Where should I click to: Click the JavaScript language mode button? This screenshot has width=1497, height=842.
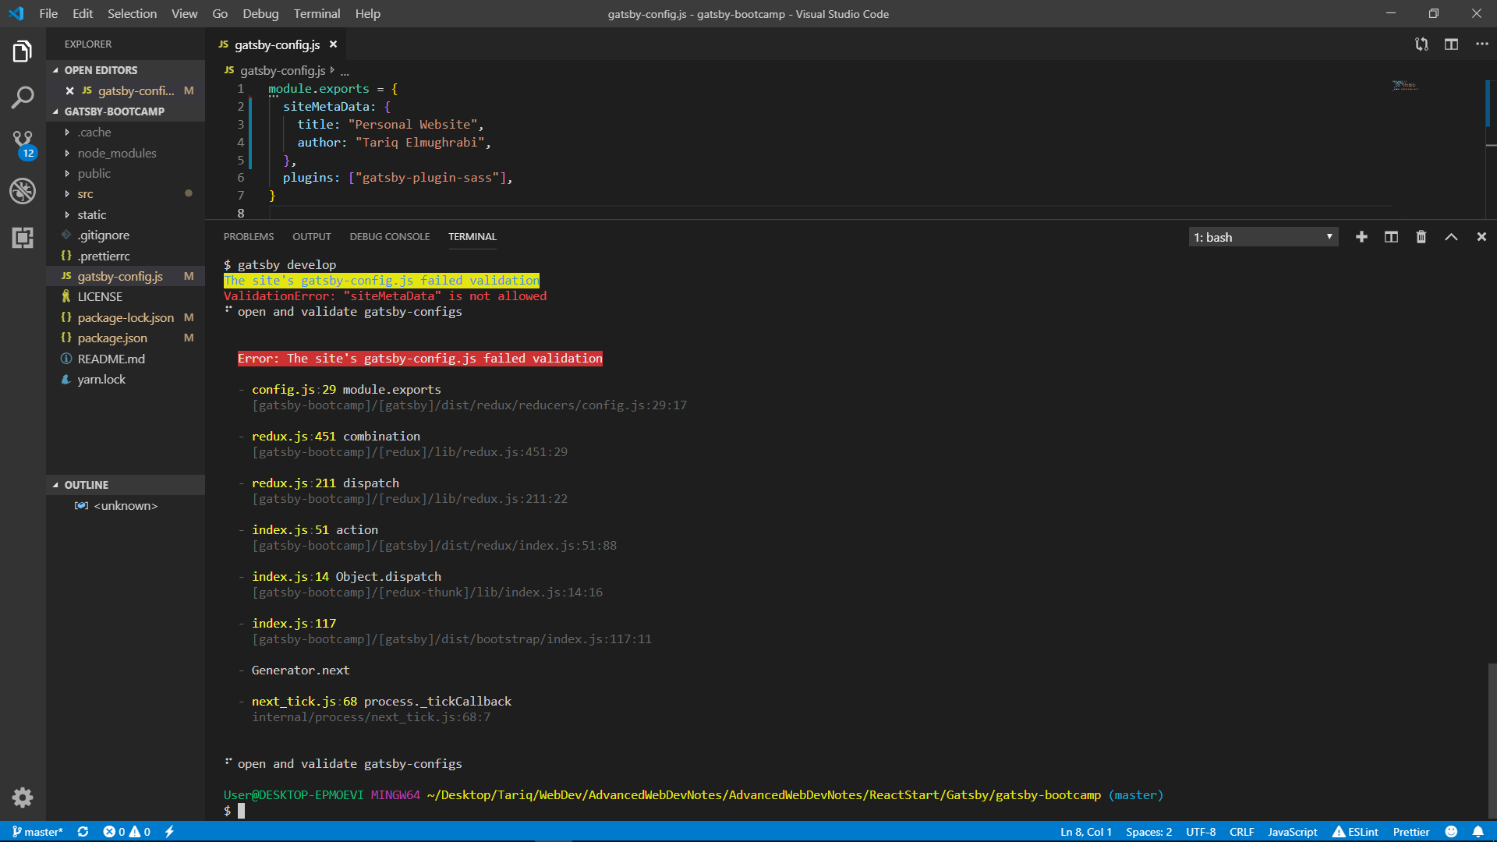(1292, 832)
